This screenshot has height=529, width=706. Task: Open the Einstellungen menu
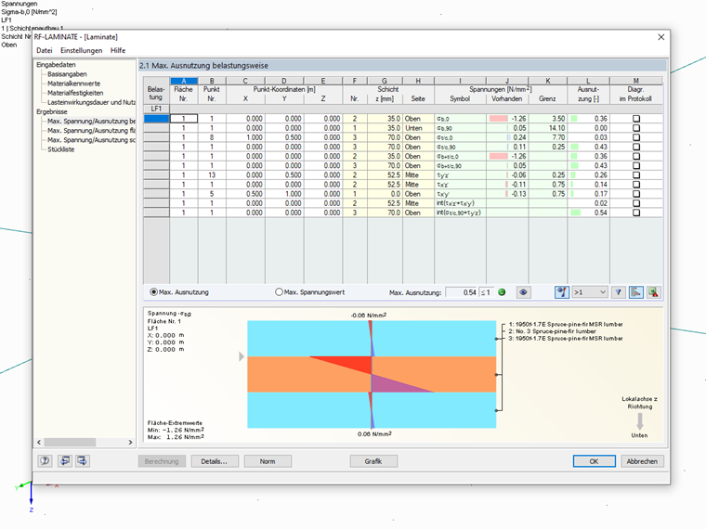(x=82, y=50)
